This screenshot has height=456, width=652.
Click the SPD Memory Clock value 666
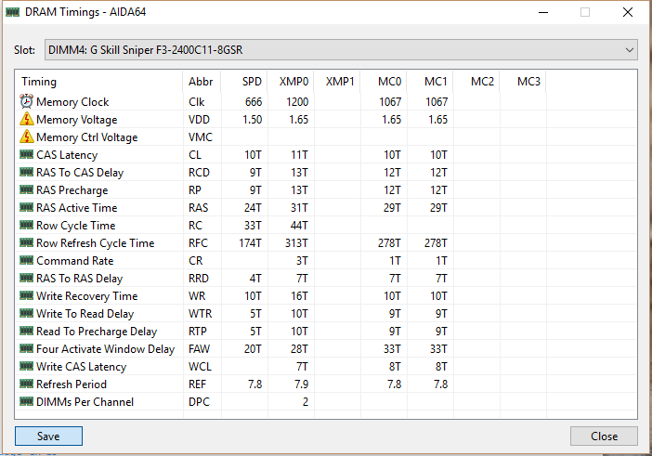pos(254,102)
